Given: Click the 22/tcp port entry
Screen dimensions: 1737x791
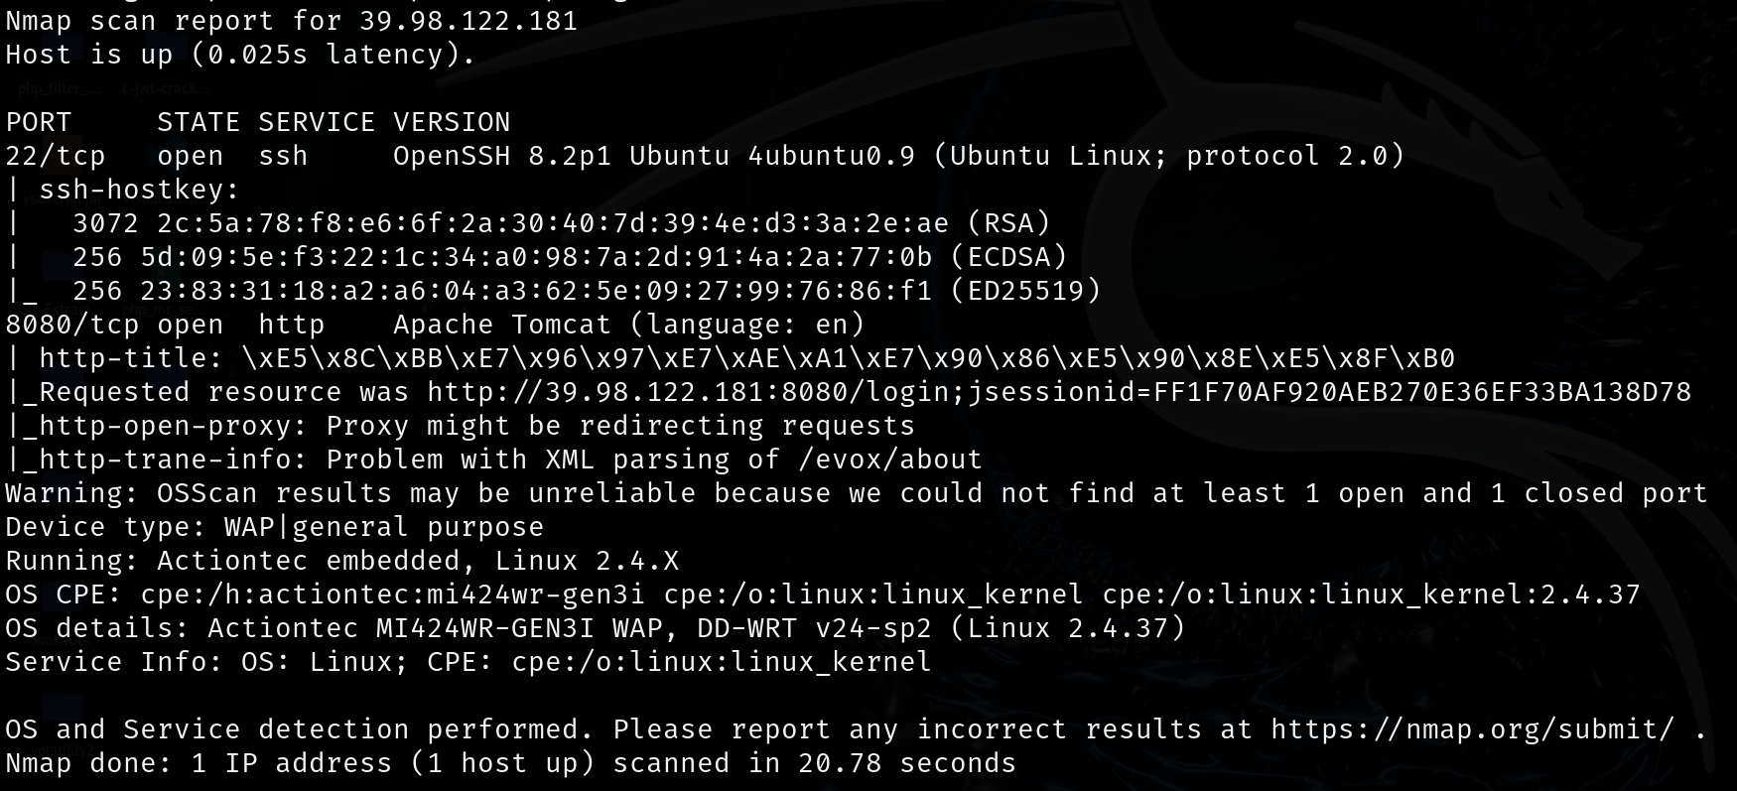Looking at the screenshot, I should (x=56, y=156).
